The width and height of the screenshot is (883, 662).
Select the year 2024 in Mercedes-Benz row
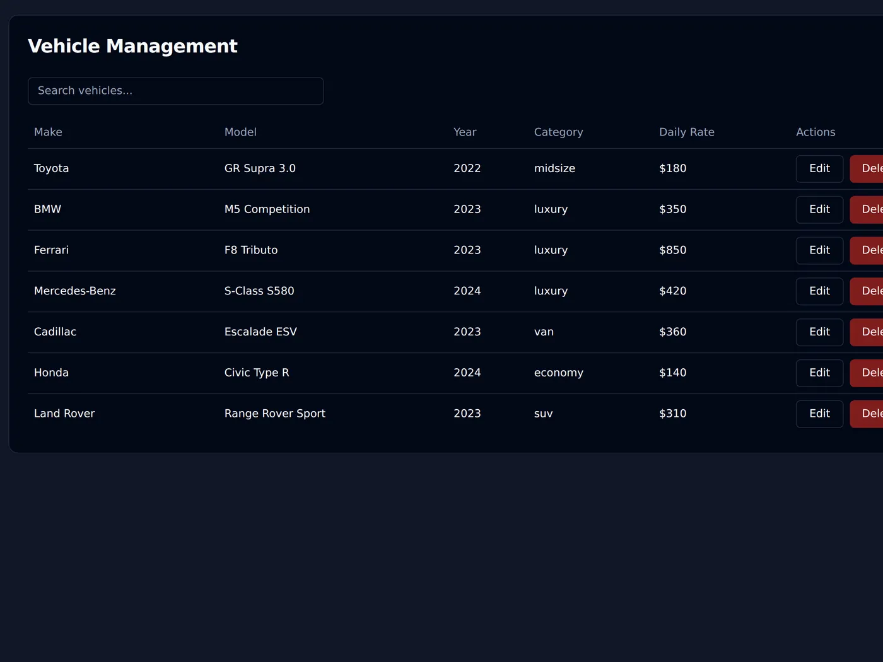467,291
